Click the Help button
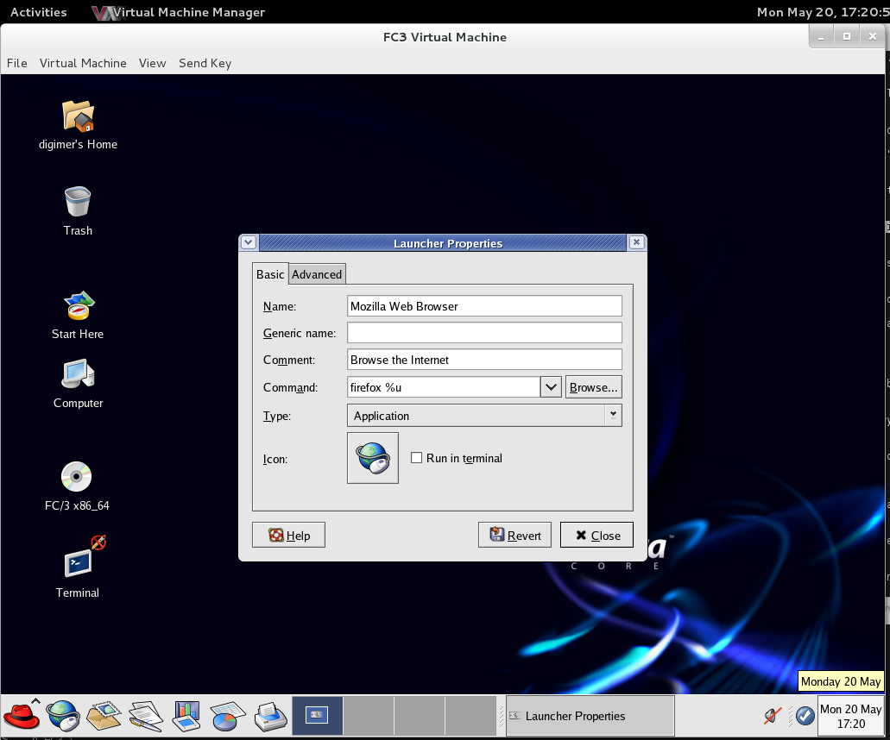The height and width of the screenshot is (740, 890). (x=288, y=536)
